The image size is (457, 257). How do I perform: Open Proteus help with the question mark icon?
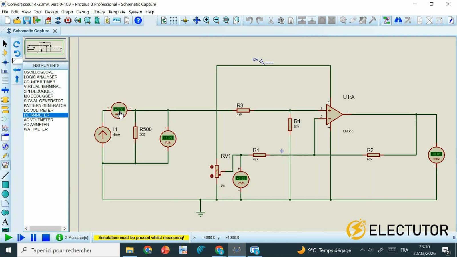point(138,20)
